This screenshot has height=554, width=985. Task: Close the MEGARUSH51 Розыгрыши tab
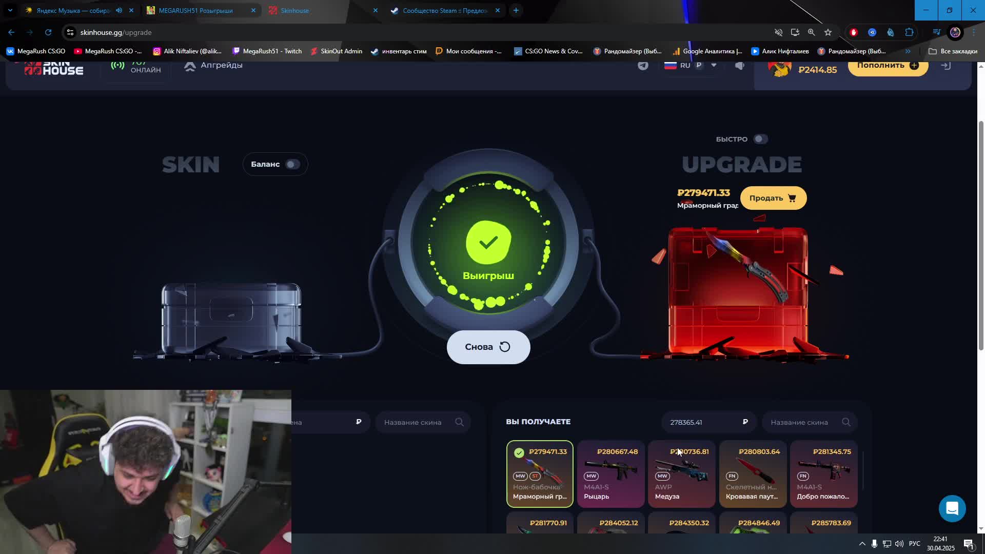pos(253,10)
